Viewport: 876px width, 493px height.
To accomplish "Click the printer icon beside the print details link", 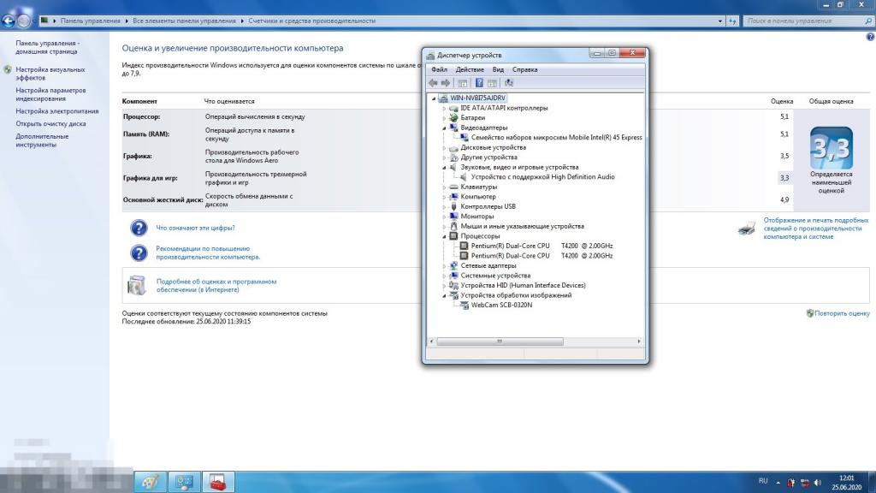I will point(747,229).
